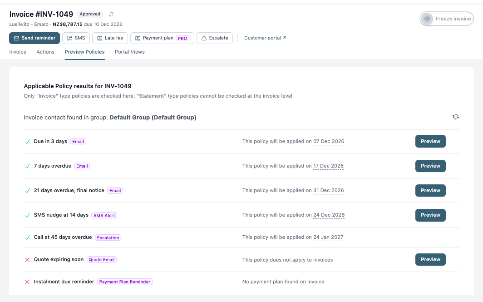
Task: Click the Default Group (Default Group) text
Action: 153,118
